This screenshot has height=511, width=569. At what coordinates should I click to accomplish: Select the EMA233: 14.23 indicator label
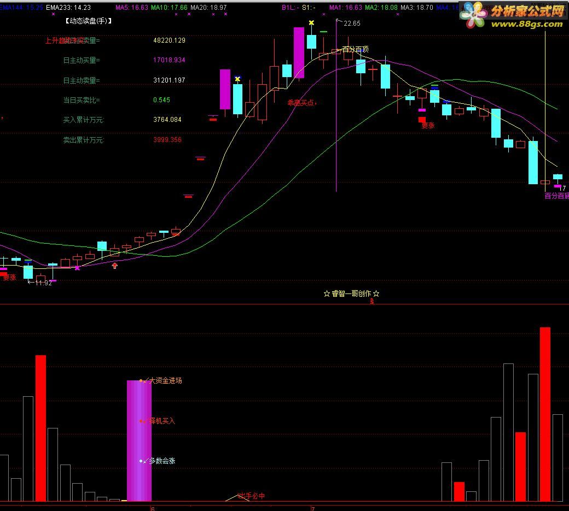click(x=68, y=7)
